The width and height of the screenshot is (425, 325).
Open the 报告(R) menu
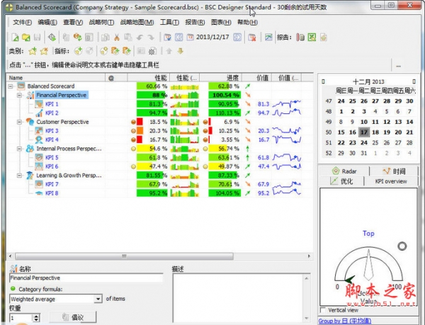click(x=195, y=22)
